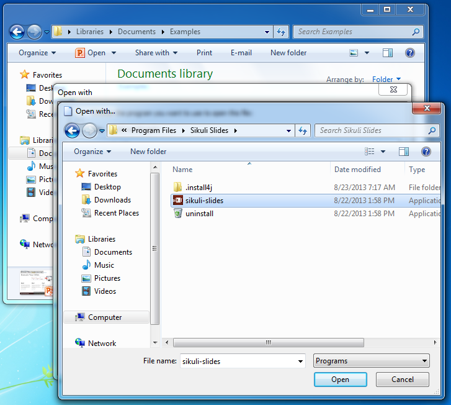Click New folder in the Explorer toolbar
Screen dimensions: 451x405
pyautogui.click(x=288, y=53)
